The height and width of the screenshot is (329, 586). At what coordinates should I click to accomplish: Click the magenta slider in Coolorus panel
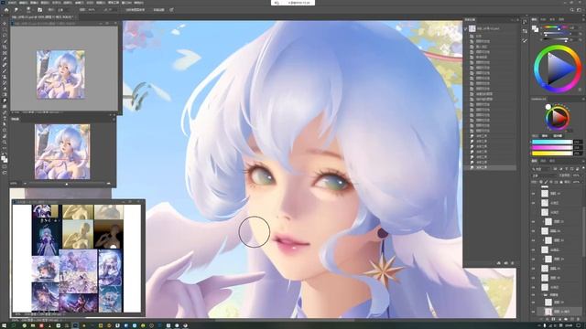[x=552, y=148]
